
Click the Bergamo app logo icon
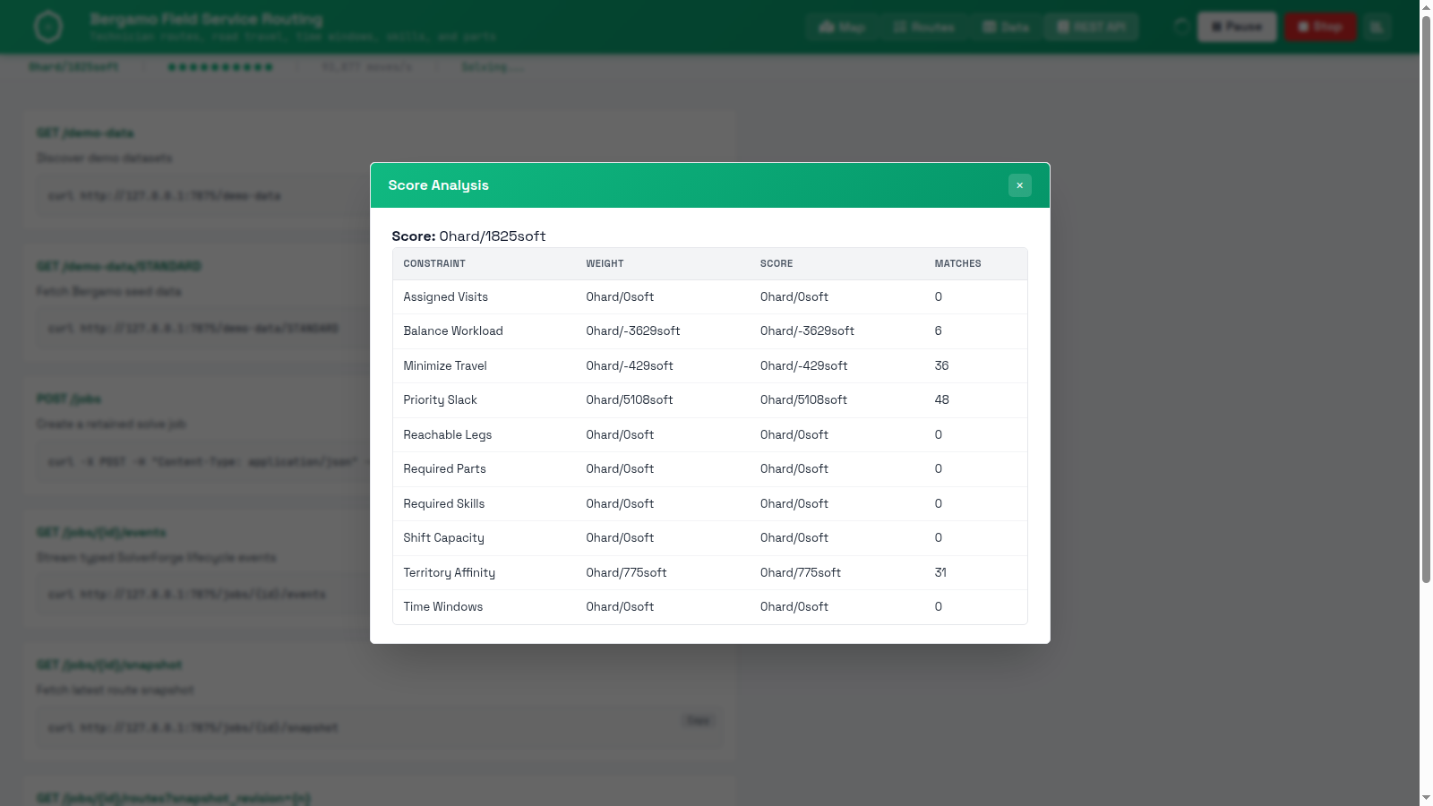48,27
